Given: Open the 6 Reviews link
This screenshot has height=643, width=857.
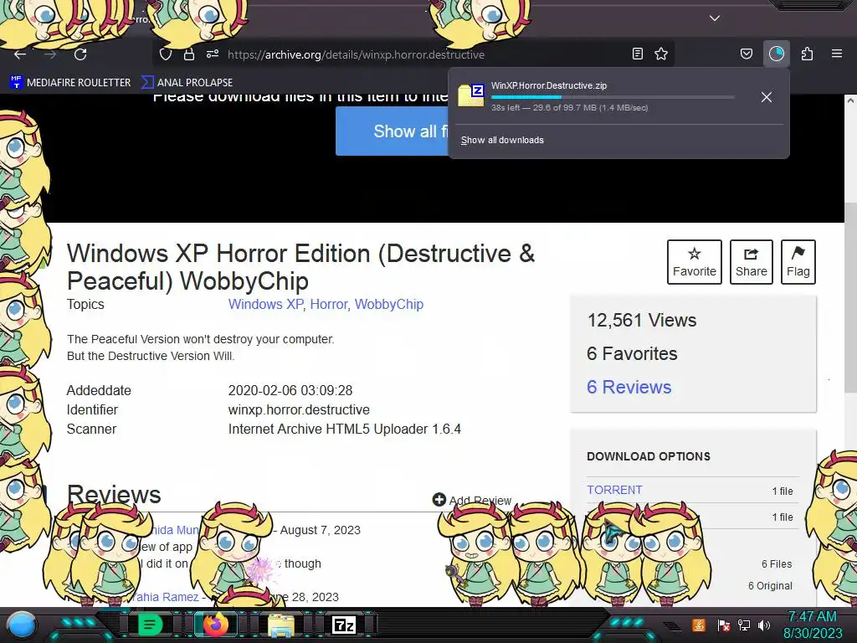Looking at the screenshot, I should click(x=629, y=387).
